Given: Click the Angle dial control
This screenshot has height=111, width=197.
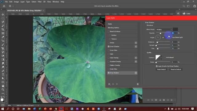Looking at the screenshot, I should pos(158,38).
